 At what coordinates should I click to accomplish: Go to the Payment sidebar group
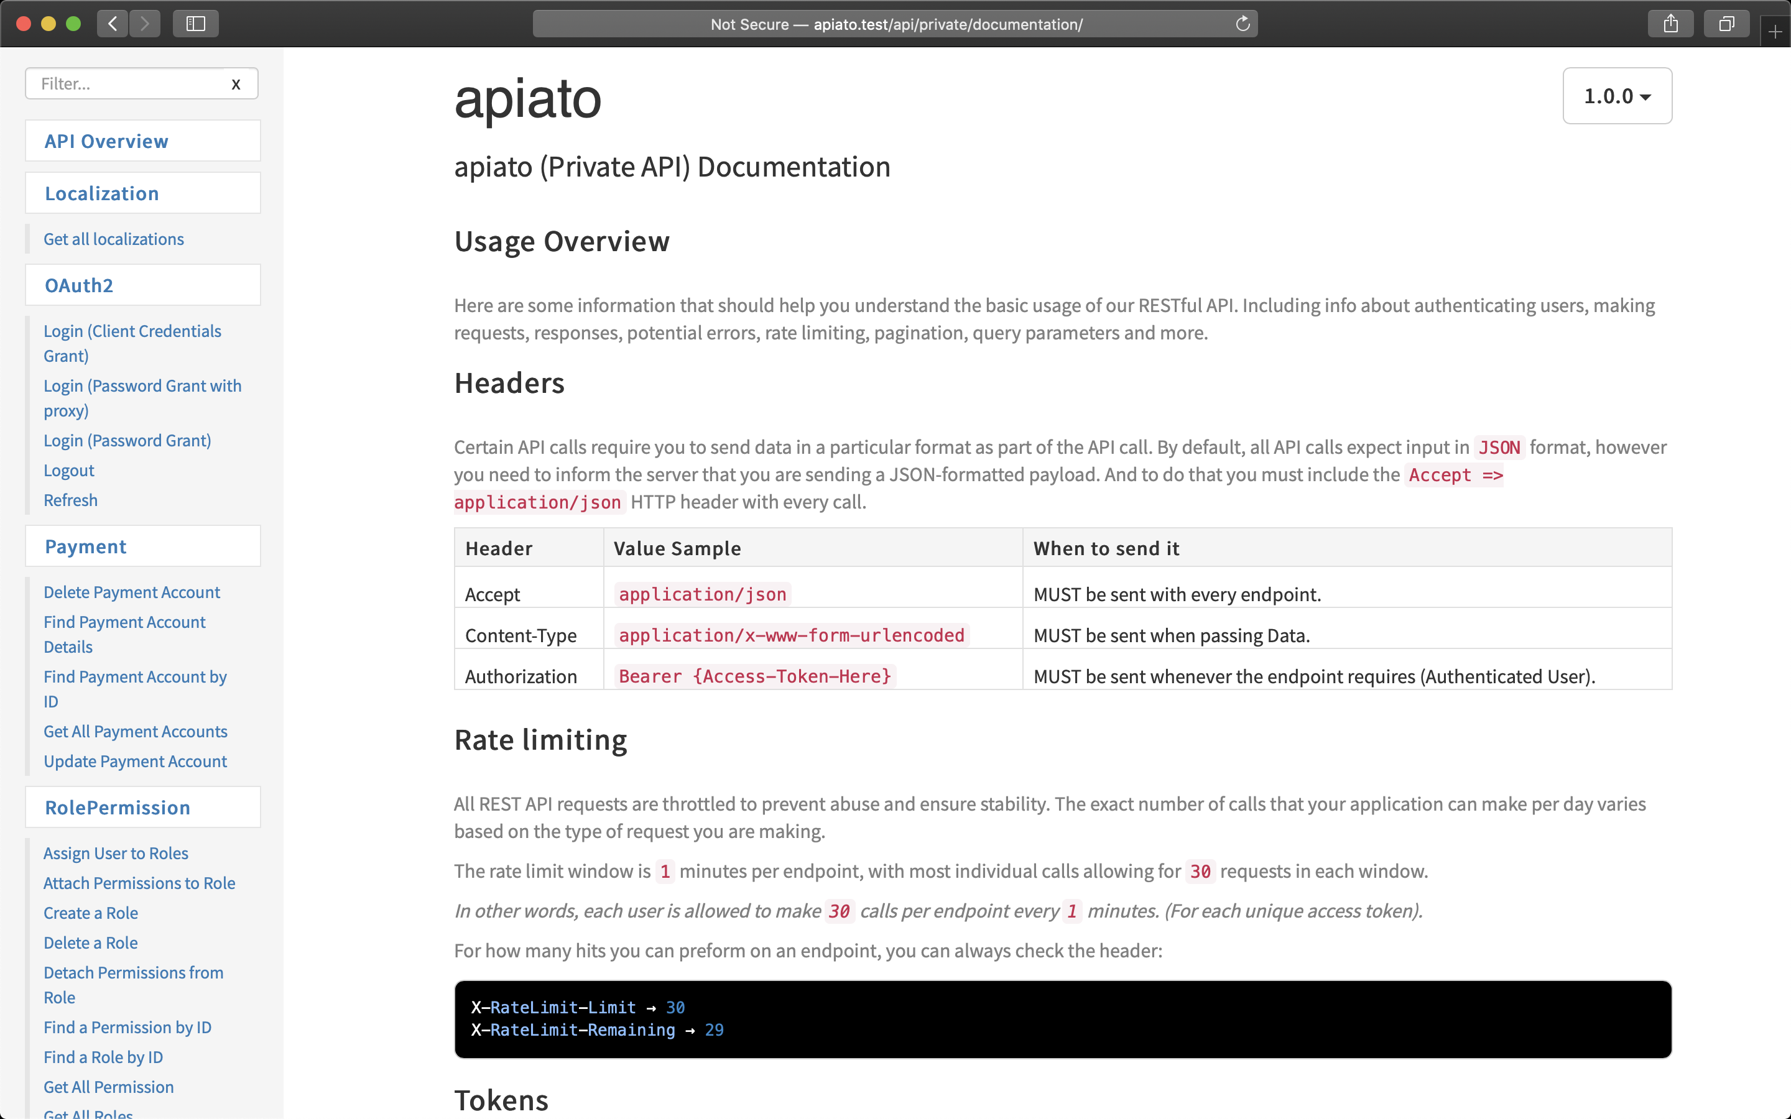tap(86, 547)
